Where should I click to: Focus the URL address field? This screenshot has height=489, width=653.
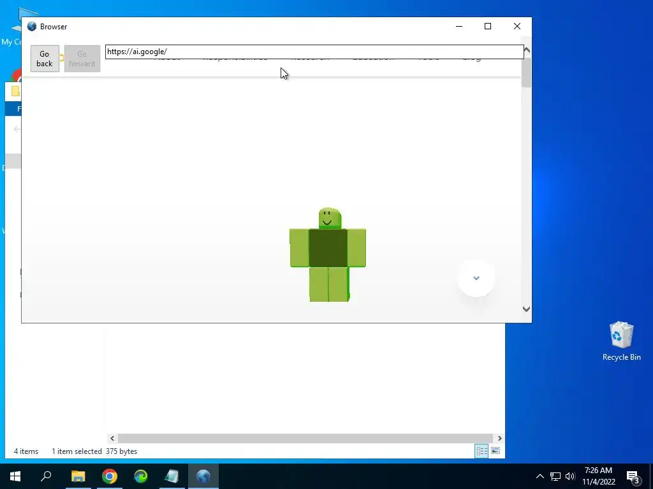coord(314,52)
